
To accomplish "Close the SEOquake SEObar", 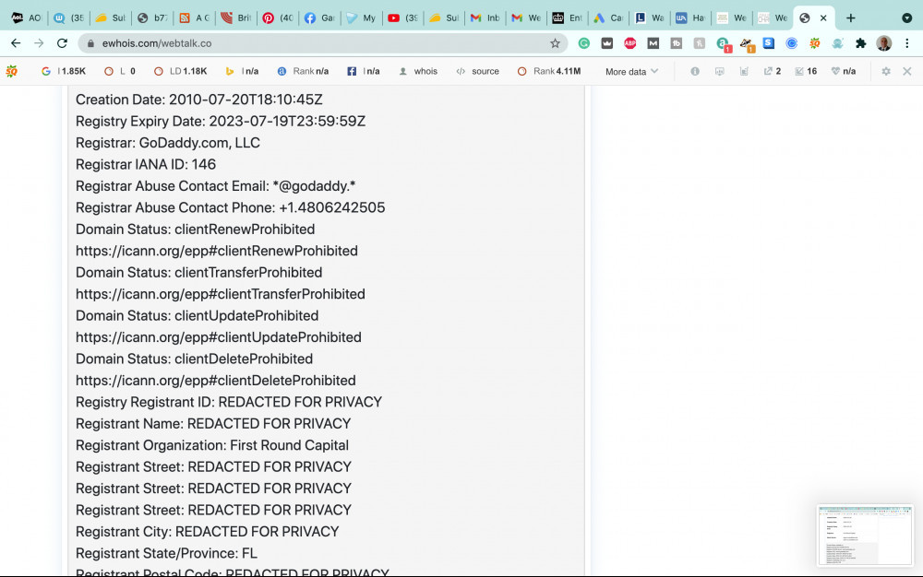I will point(907,71).
